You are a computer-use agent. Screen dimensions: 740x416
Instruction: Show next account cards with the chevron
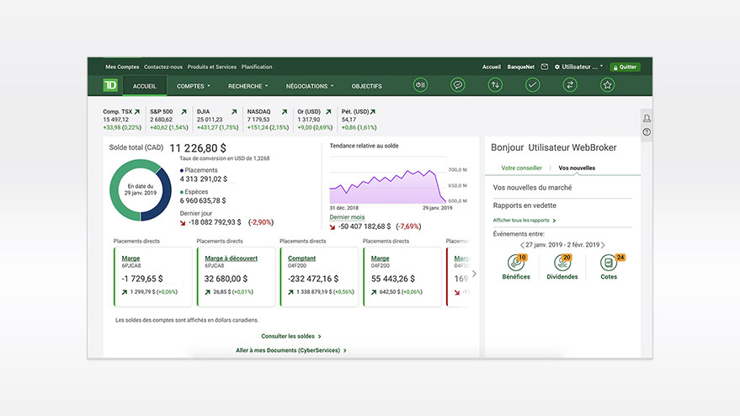click(474, 274)
